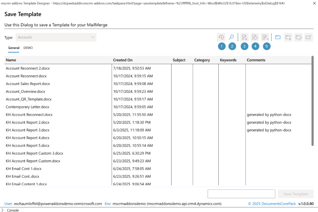Click the delete folder icon

click(288, 37)
